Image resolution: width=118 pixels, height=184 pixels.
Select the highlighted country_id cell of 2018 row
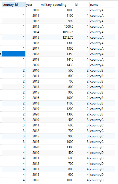pyautogui.click(x=14, y=54)
